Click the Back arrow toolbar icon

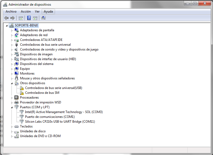click(x=6, y=18)
